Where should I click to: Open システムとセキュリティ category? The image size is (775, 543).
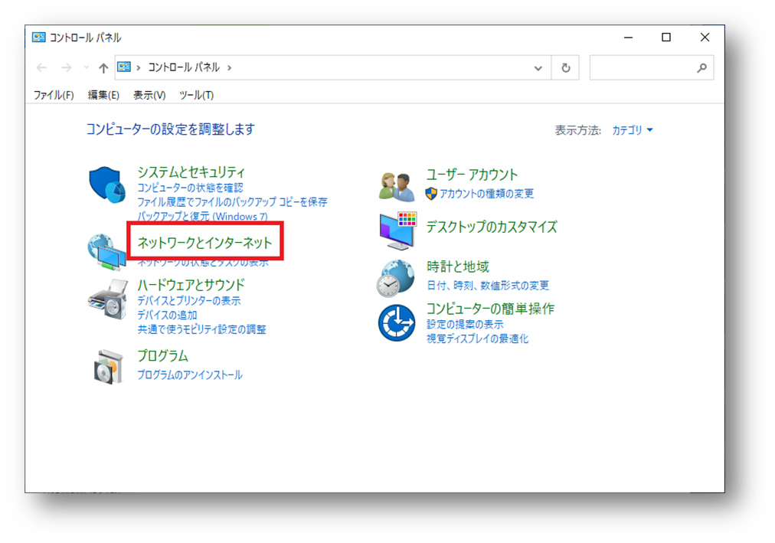(191, 172)
